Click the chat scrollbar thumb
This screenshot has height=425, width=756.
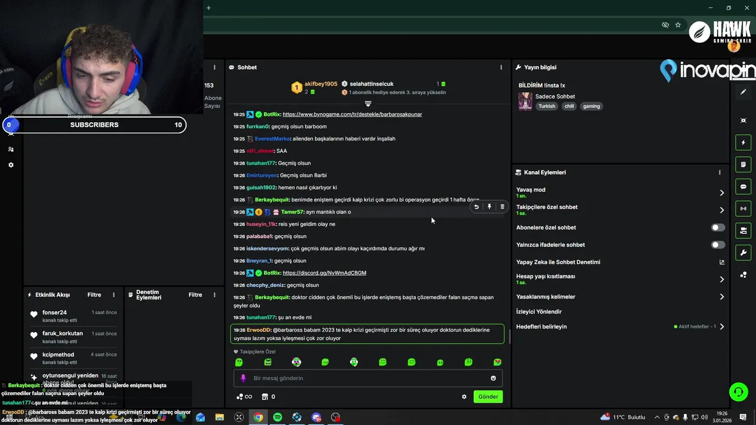(x=509, y=336)
